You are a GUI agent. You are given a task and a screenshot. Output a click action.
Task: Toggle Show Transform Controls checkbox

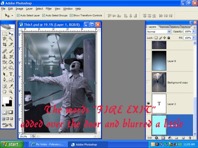(x=71, y=15)
